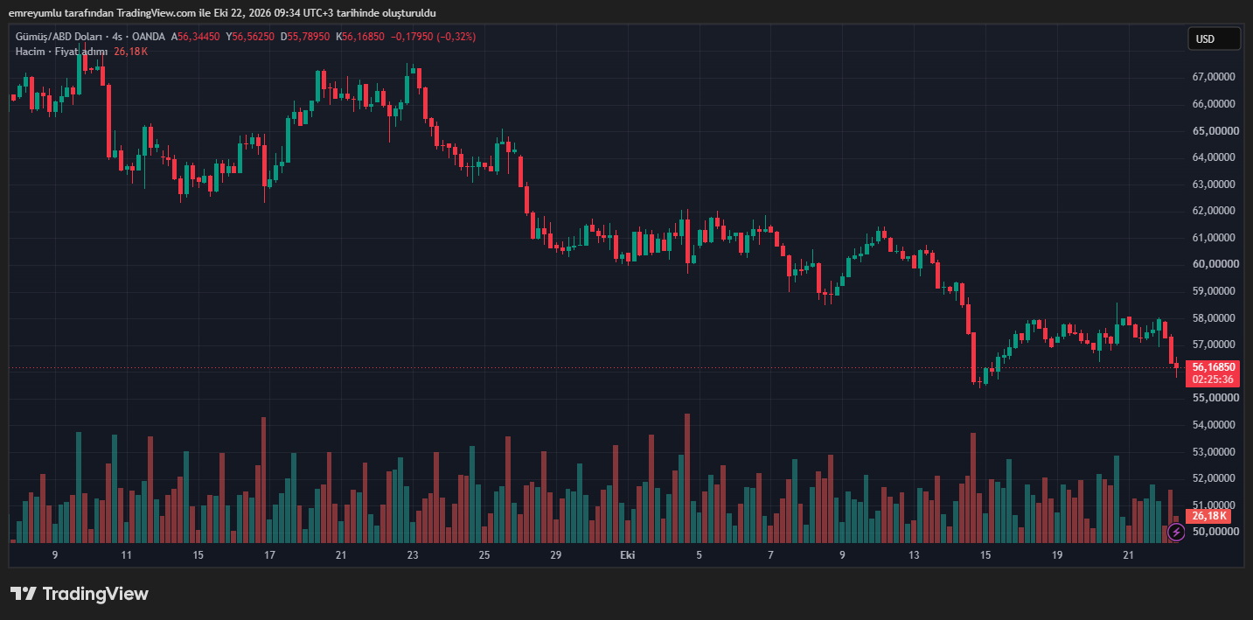Click the Gümüş/ABD Doları symbol title
Image resolution: width=1253 pixels, height=620 pixels.
click(x=57, y=37)
